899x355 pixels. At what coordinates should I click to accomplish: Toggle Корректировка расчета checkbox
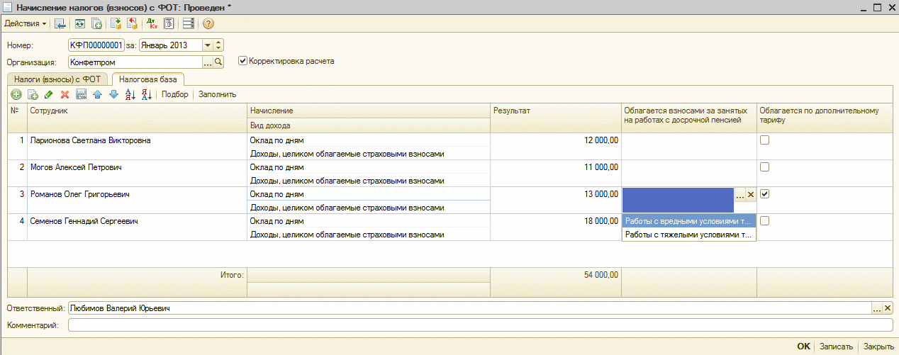[x=243, y=61]
